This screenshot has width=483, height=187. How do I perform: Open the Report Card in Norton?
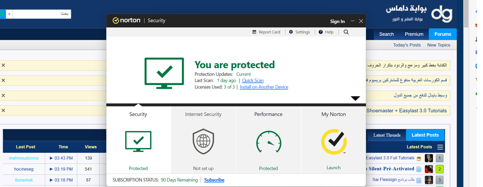click(x=266, y=32)
